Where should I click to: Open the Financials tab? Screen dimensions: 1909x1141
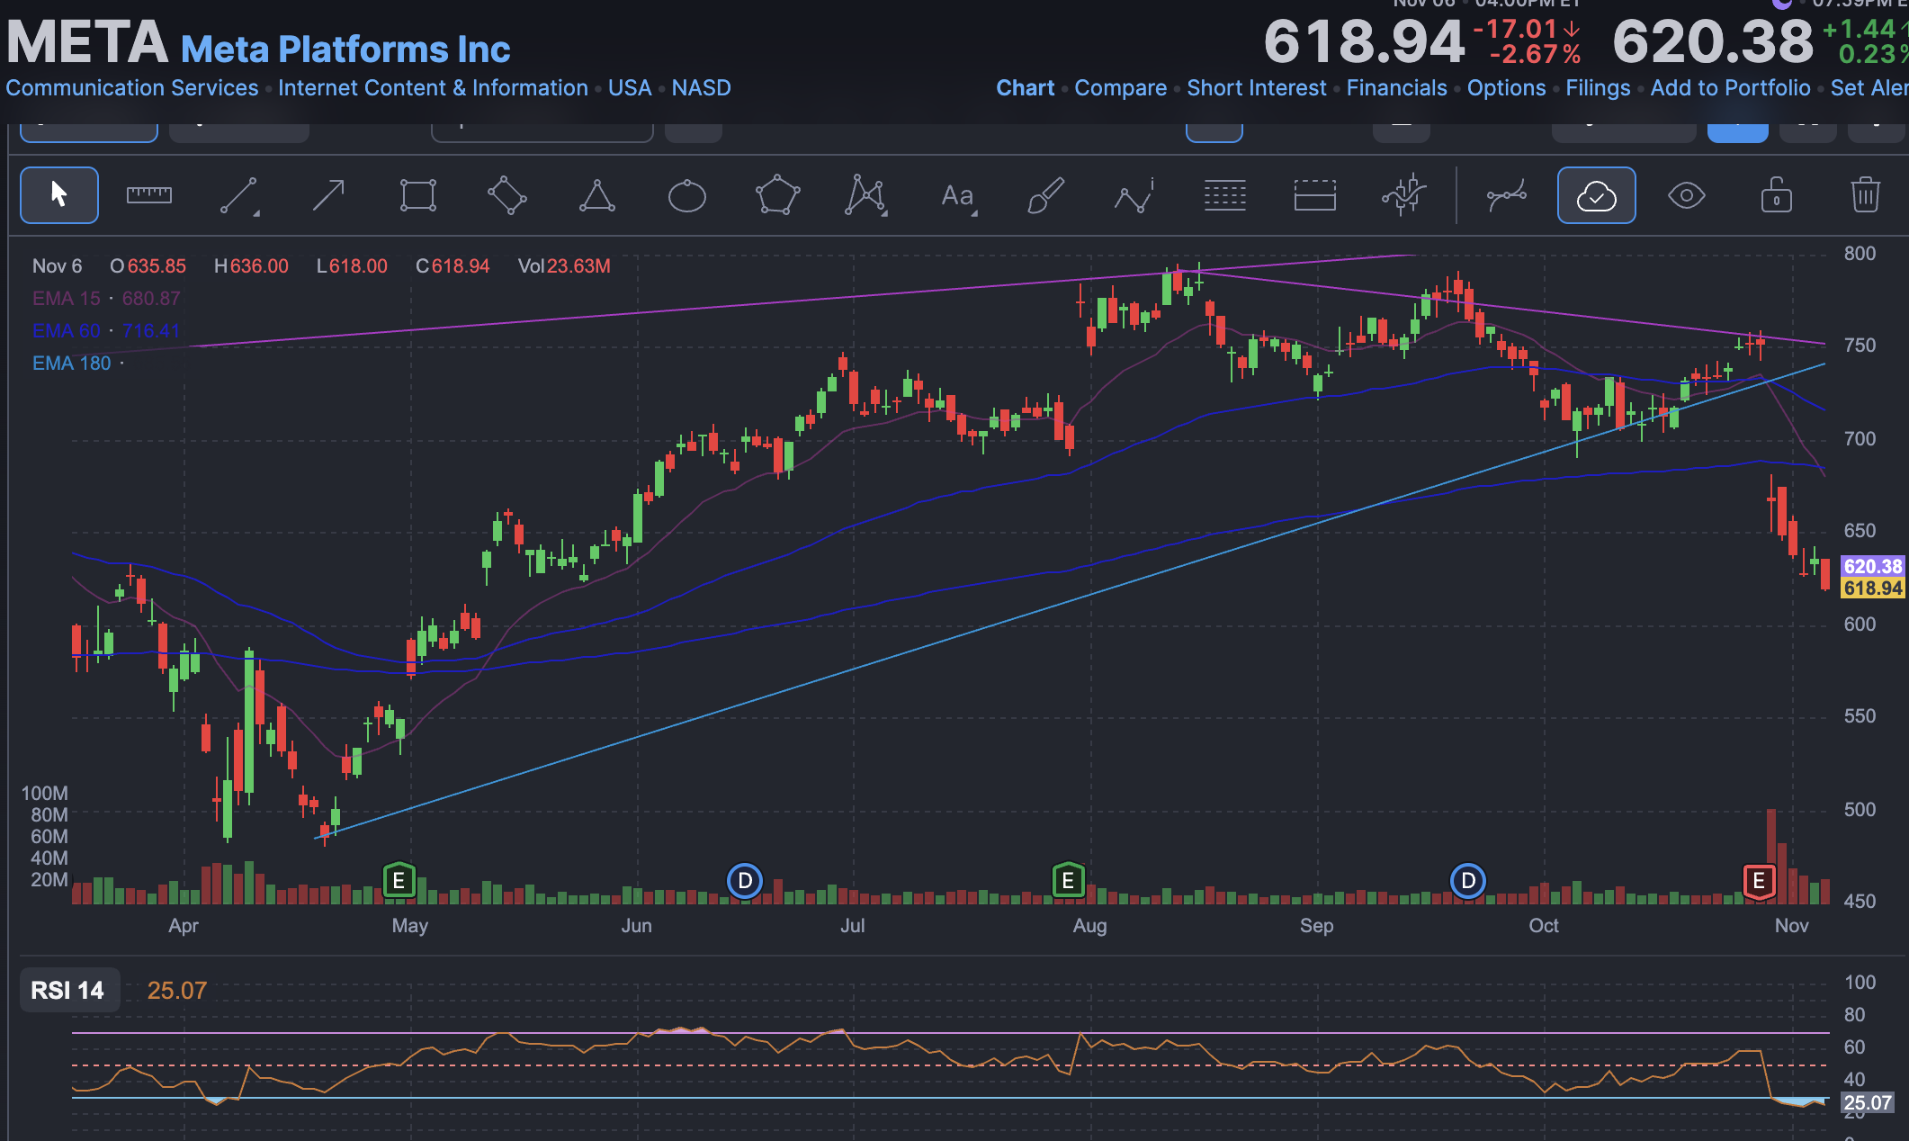(x=1396, y=88)
